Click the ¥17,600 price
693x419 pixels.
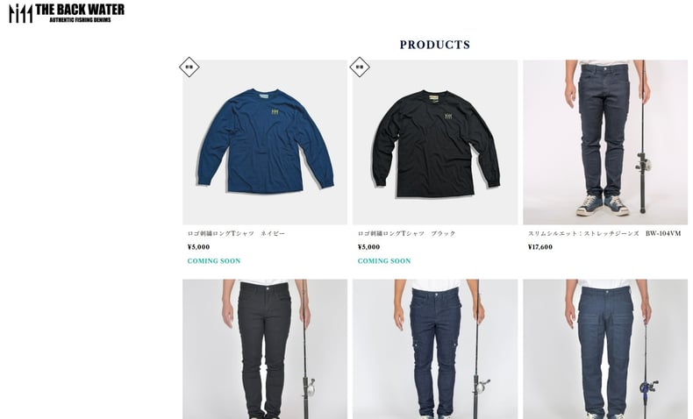click(x=539, y=247)
